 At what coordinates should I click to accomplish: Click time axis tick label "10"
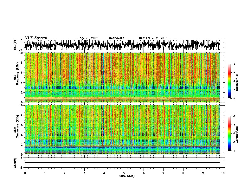223,173
